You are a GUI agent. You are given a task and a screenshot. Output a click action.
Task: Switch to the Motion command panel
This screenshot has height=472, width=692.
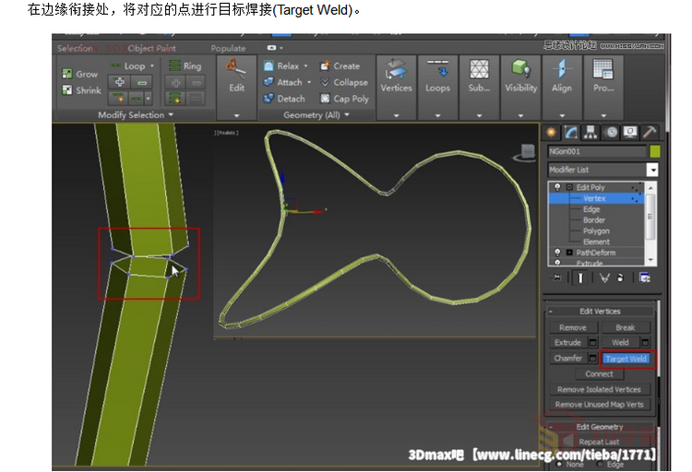pyautogui.click(x=611, y=133)
